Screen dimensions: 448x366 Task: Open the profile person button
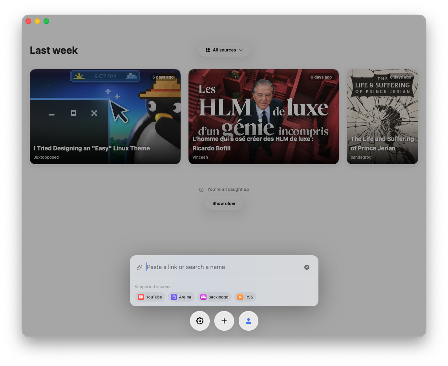tap(249, 321)
